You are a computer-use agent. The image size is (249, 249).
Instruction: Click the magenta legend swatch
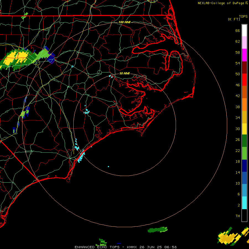[x=244, y=55]
